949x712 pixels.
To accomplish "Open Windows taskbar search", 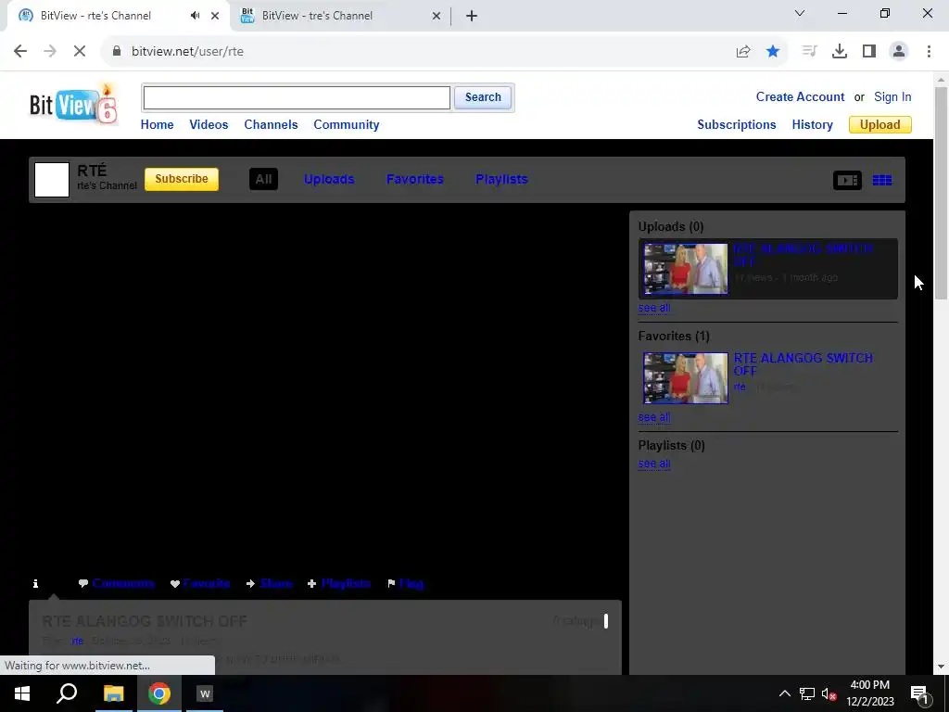I will coord(67,693).
